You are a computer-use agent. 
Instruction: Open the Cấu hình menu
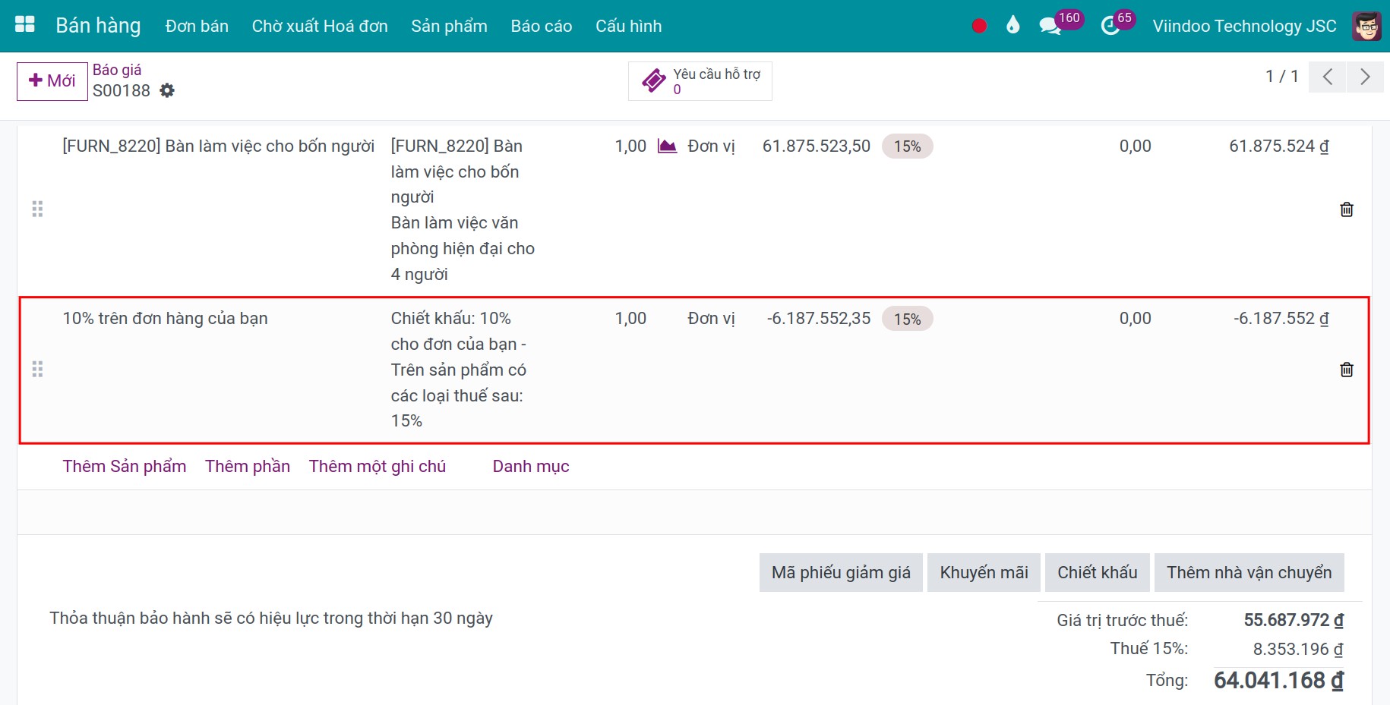coord(628,26)
